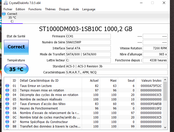Select row Temps moyen mise en rotation
Viewport: 174px width, 132px height.
click(x=84, y=90)
